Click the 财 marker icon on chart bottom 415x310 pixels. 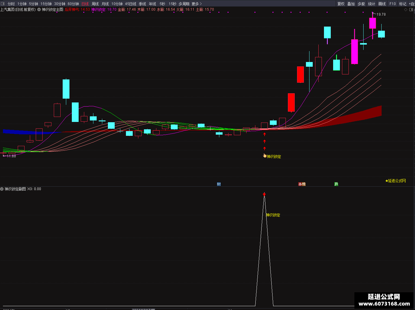[219, 184]
